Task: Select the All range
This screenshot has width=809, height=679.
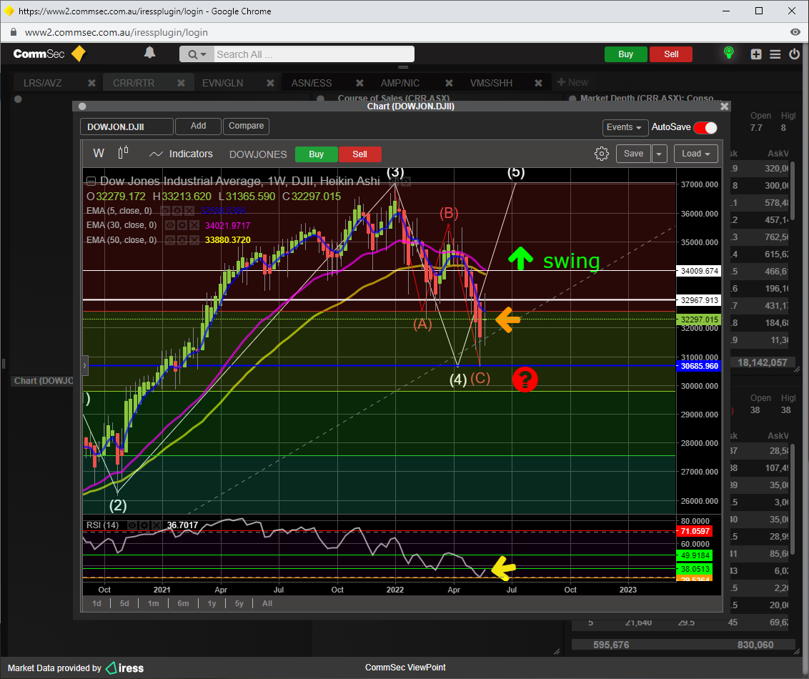Action: (x=267, y=603)
